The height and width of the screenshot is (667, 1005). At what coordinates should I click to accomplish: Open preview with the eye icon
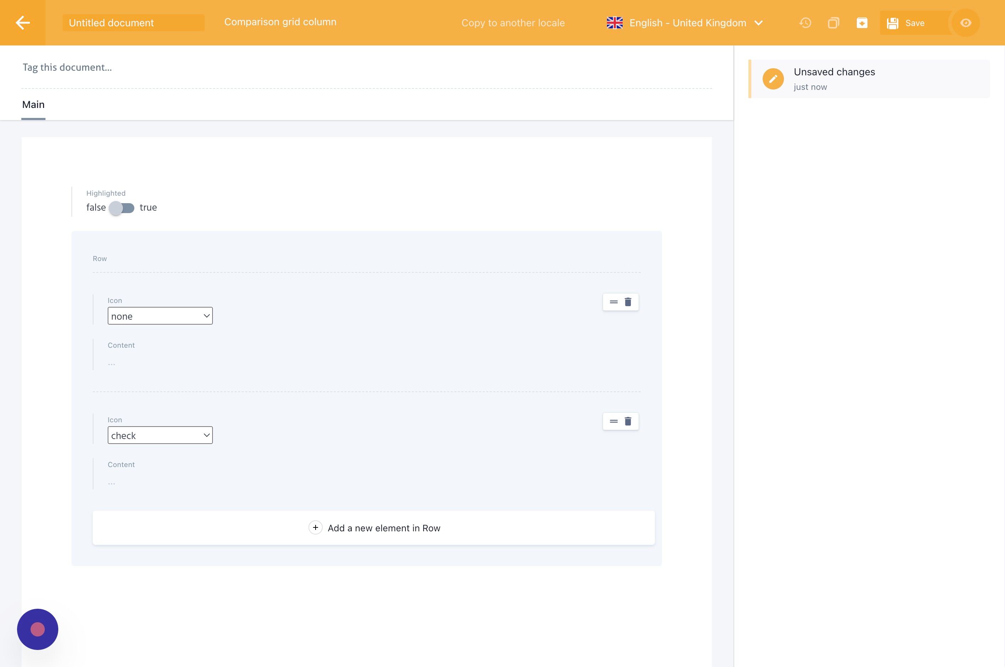[966, 22]
